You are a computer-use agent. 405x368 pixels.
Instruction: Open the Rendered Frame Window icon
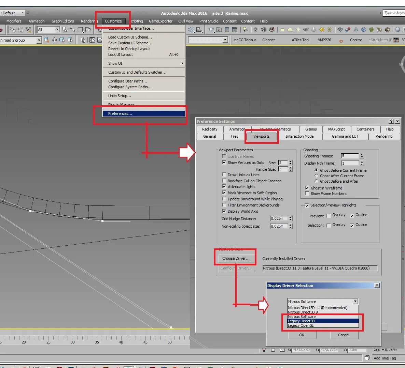click(219, 30)
